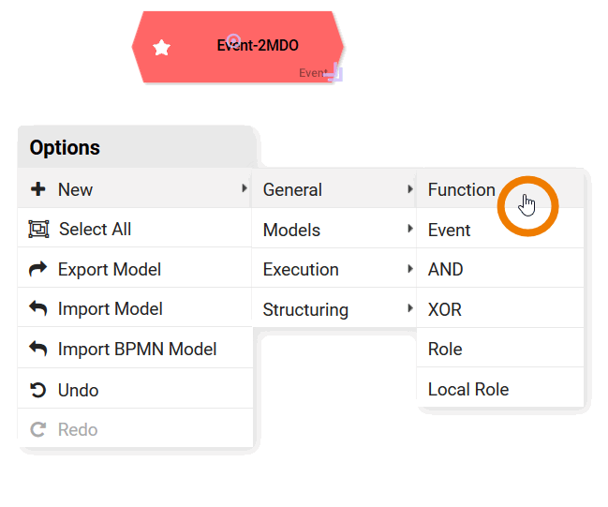Choose Function from the General submenu
The image size is (608, 507).
click(x=461, y=189)
